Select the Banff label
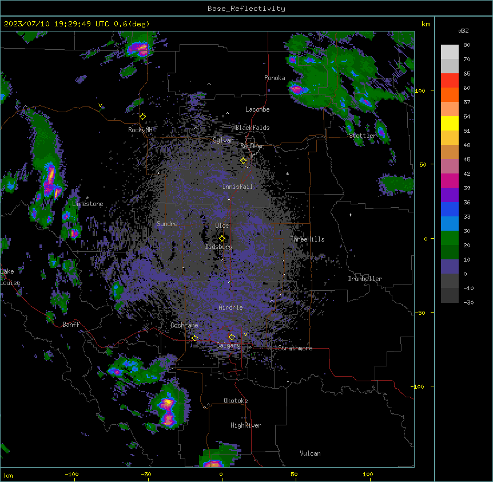 tap(71, 325)
